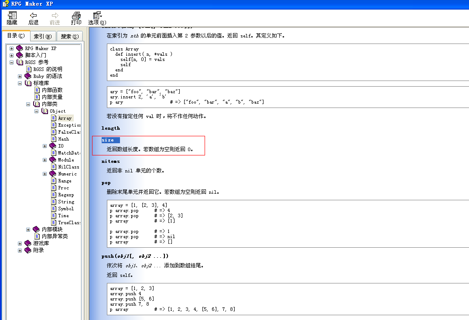This screenshot has height=320, width=469.
Task: Open the Exception topic in the tree
Action: point(69,125)
